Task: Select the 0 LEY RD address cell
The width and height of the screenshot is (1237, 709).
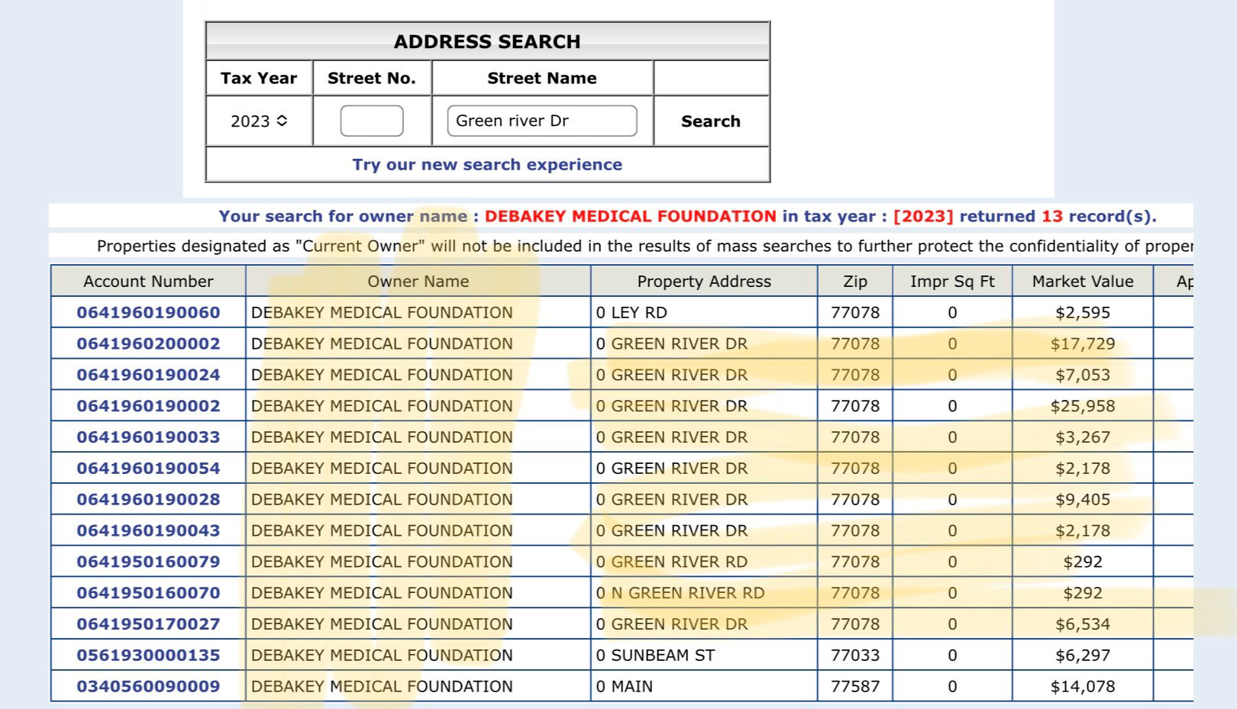Action: pos(704,312)
